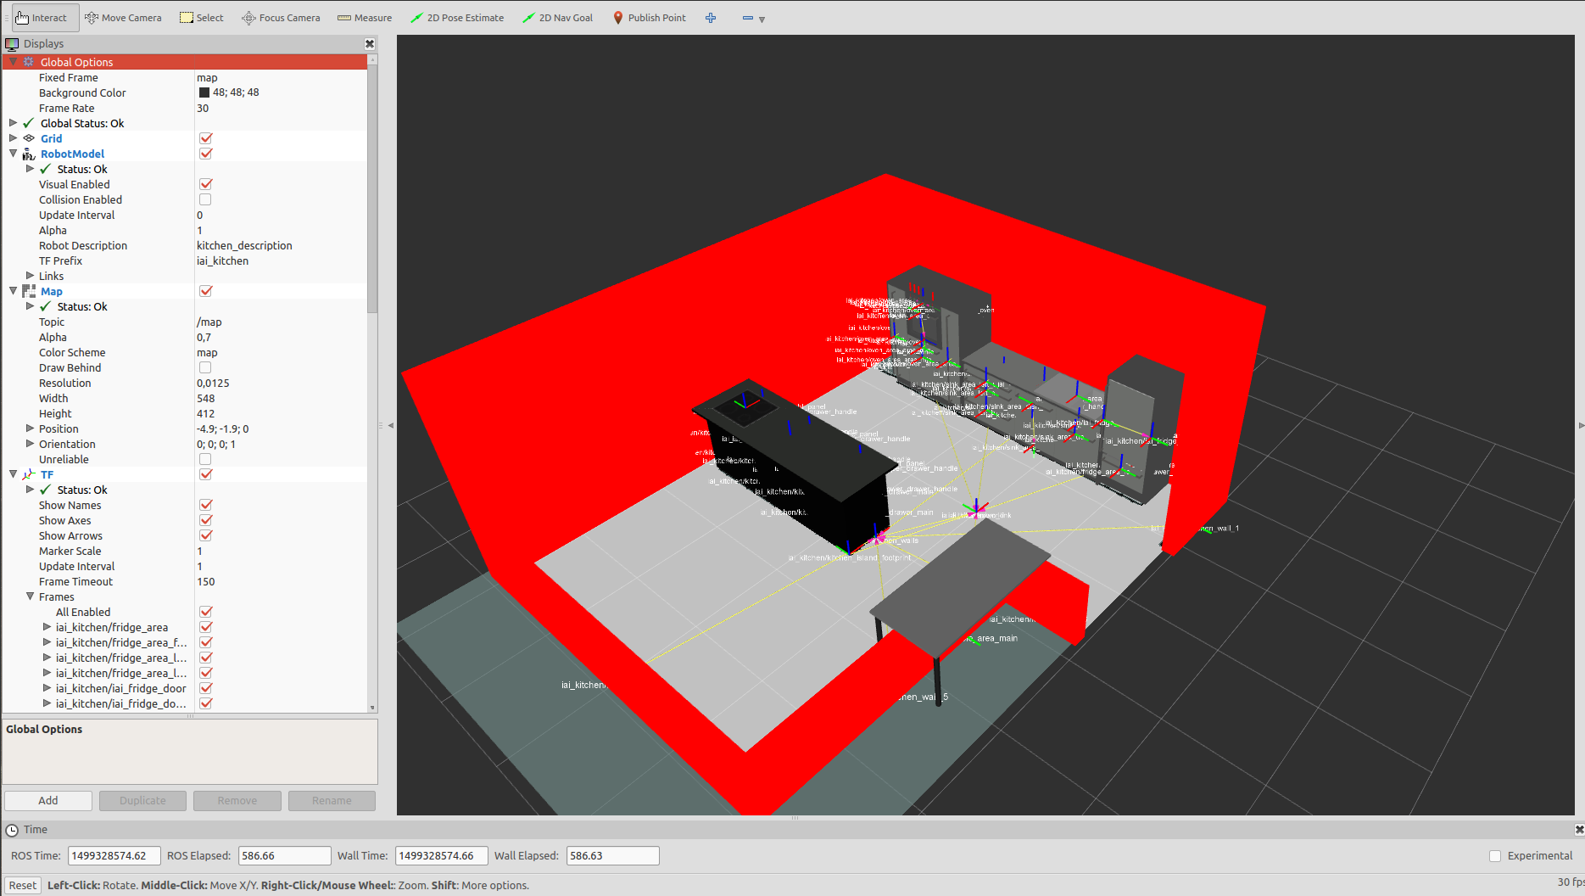
Task: Click the Duplicate button
Action: (x=142, y=800)
